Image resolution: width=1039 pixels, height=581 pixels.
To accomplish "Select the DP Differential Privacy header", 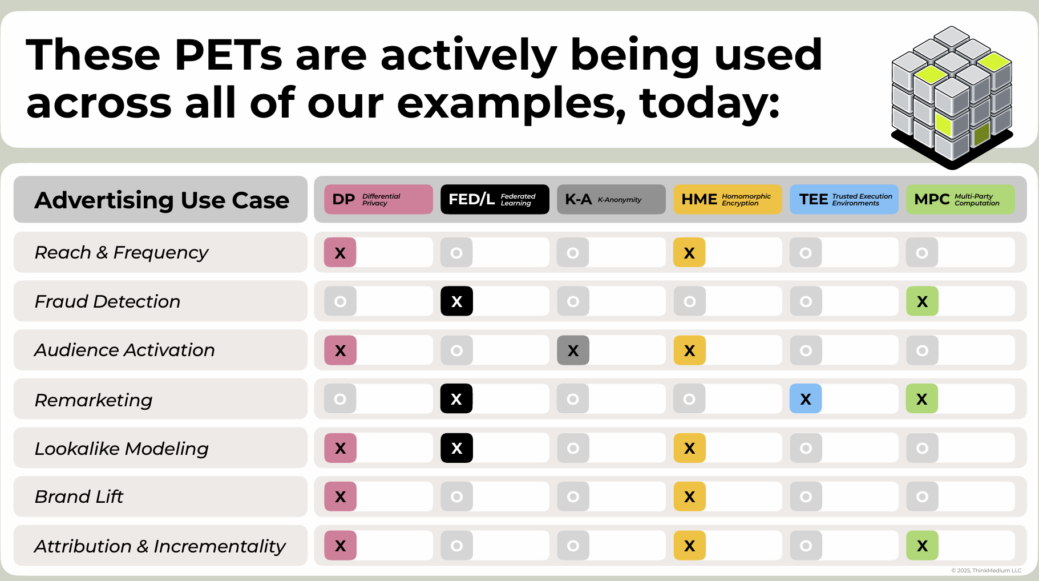I will point(378,199).
